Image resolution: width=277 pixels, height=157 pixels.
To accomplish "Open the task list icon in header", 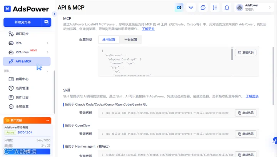I will click(215, 8).
